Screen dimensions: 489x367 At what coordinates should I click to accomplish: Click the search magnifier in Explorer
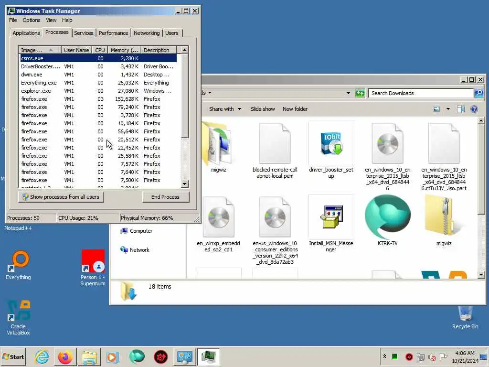coord(478,93)
